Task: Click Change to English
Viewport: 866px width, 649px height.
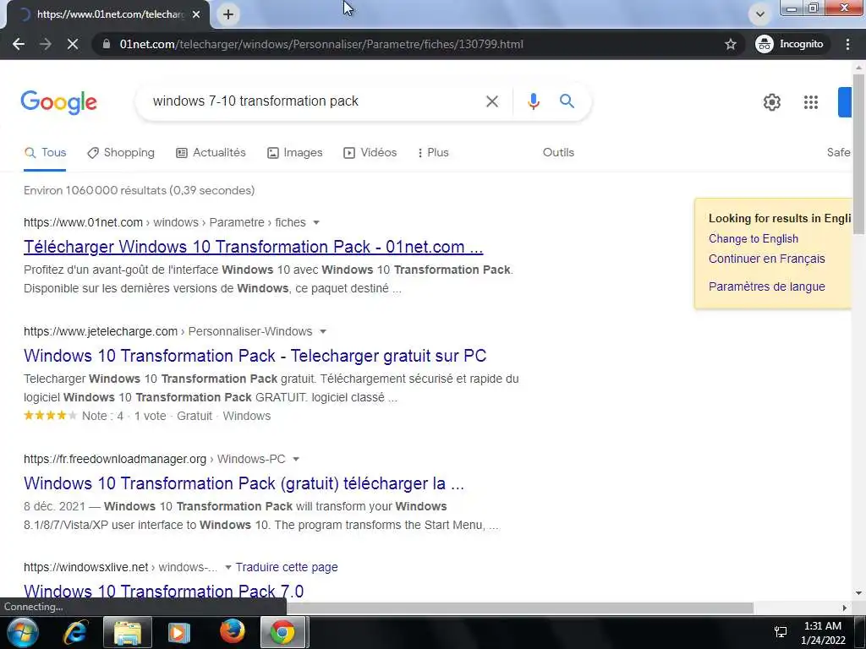Action: tap(754, 239)
